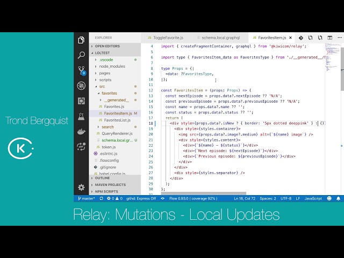Change the UTF-8 encoding
344x258 pixels.
[286, 198]
